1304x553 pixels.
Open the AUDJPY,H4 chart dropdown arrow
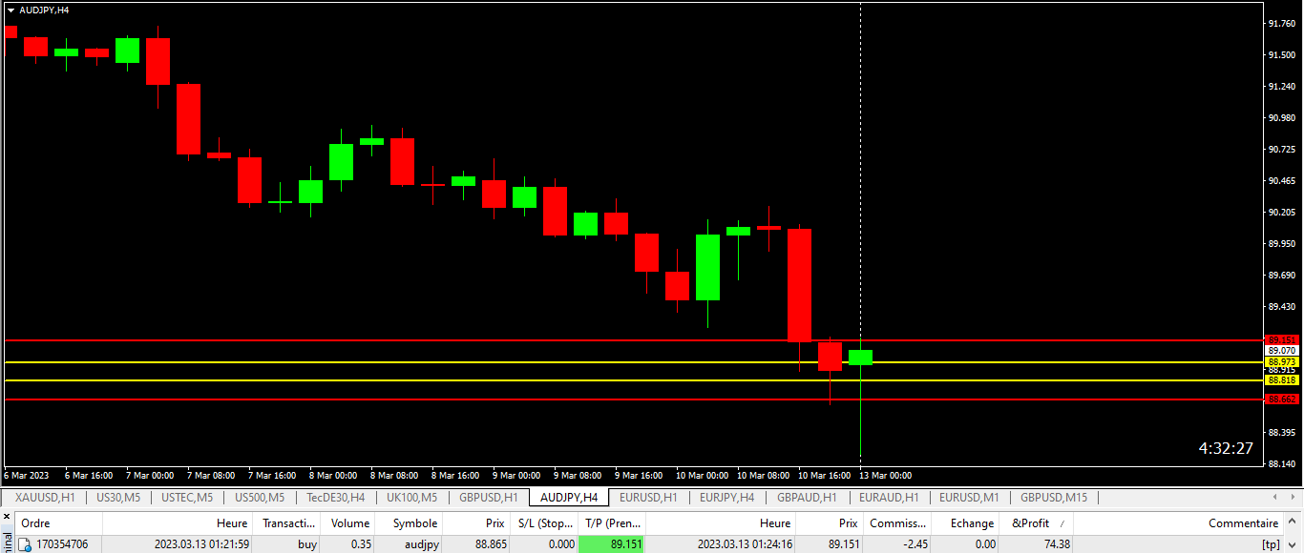(x=11, y=10)
